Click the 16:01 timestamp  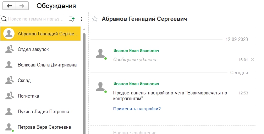243,60
